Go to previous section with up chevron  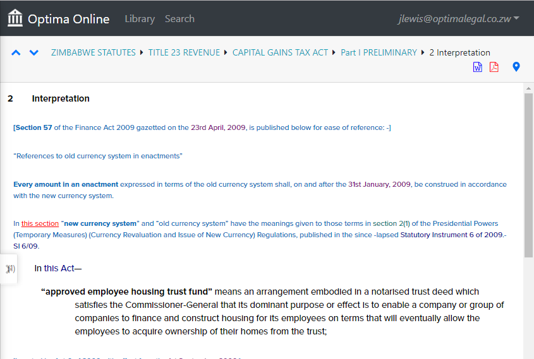[x=16, y=53]
